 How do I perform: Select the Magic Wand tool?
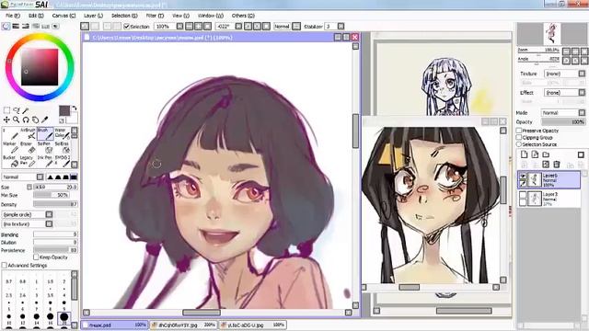tap(26, 110)
